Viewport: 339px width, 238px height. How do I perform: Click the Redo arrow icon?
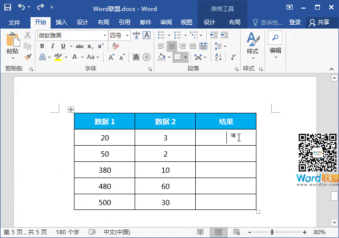click(x=41, y=7)
